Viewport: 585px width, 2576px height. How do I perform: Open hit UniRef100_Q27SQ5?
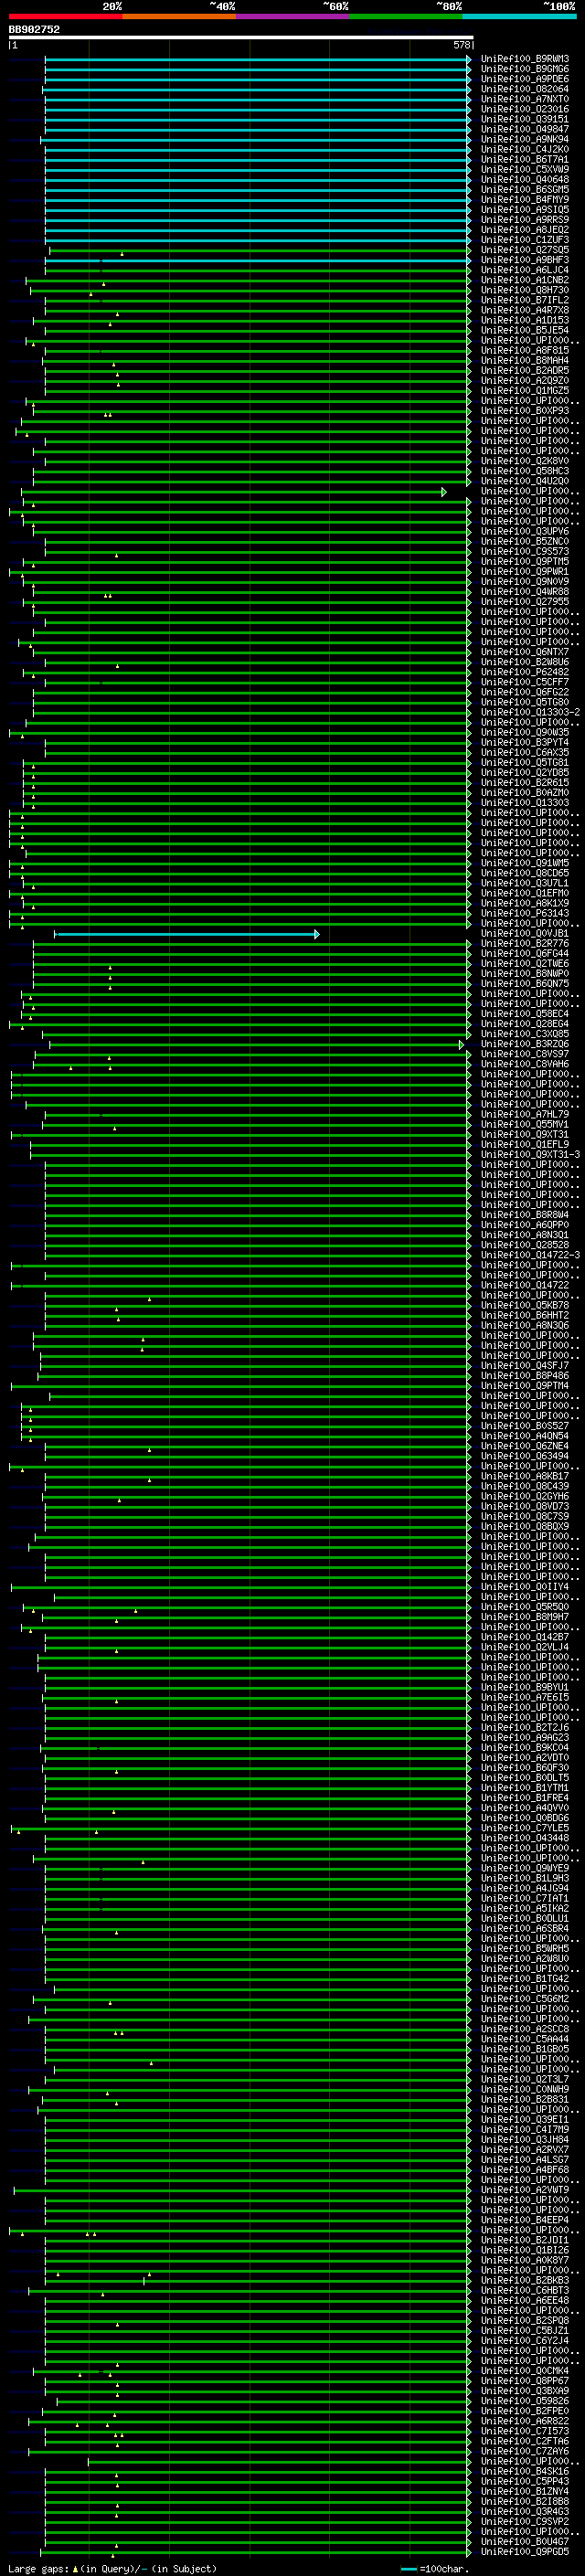(525, 250)
